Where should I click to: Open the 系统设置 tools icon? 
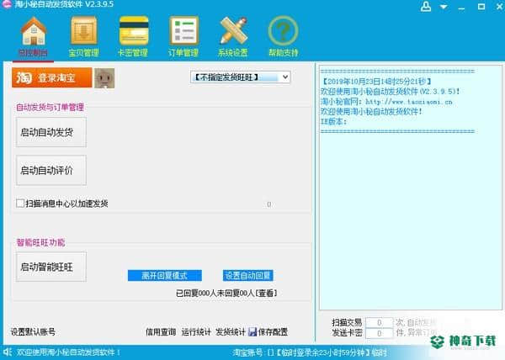[x=233, y=31]
